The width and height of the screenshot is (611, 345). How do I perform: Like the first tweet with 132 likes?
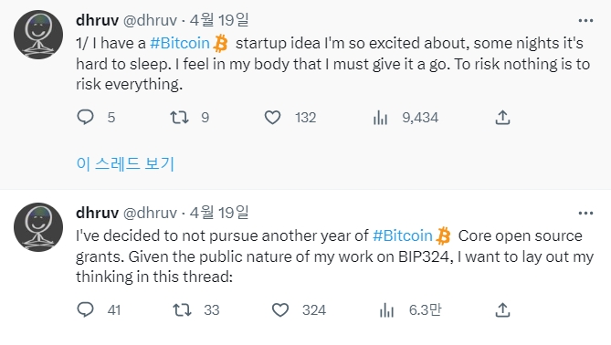tap(272, 117)
